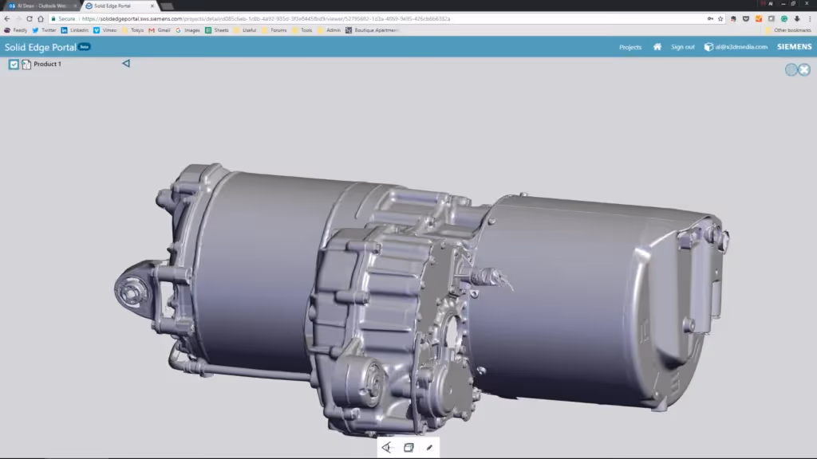This screenshot has width=817, height=459.
Task: Click the grey square extension icon
Action: point(772,19)
